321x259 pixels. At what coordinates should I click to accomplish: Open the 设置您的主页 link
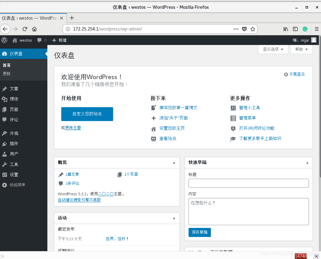[x=172, y=128]
